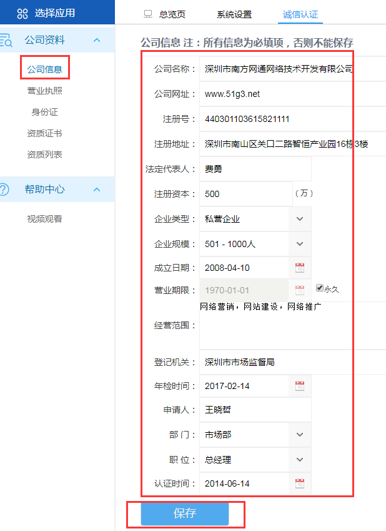Open 视频观看 under 帮助中心
Image resolution: width=386 pixels, height=531 pixels.
(44, 219)
